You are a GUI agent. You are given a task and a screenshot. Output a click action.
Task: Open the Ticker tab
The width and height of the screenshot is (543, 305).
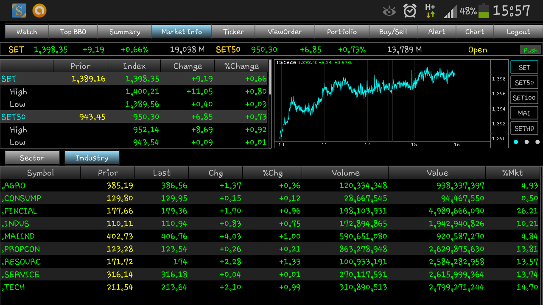(x=233, y=32)
